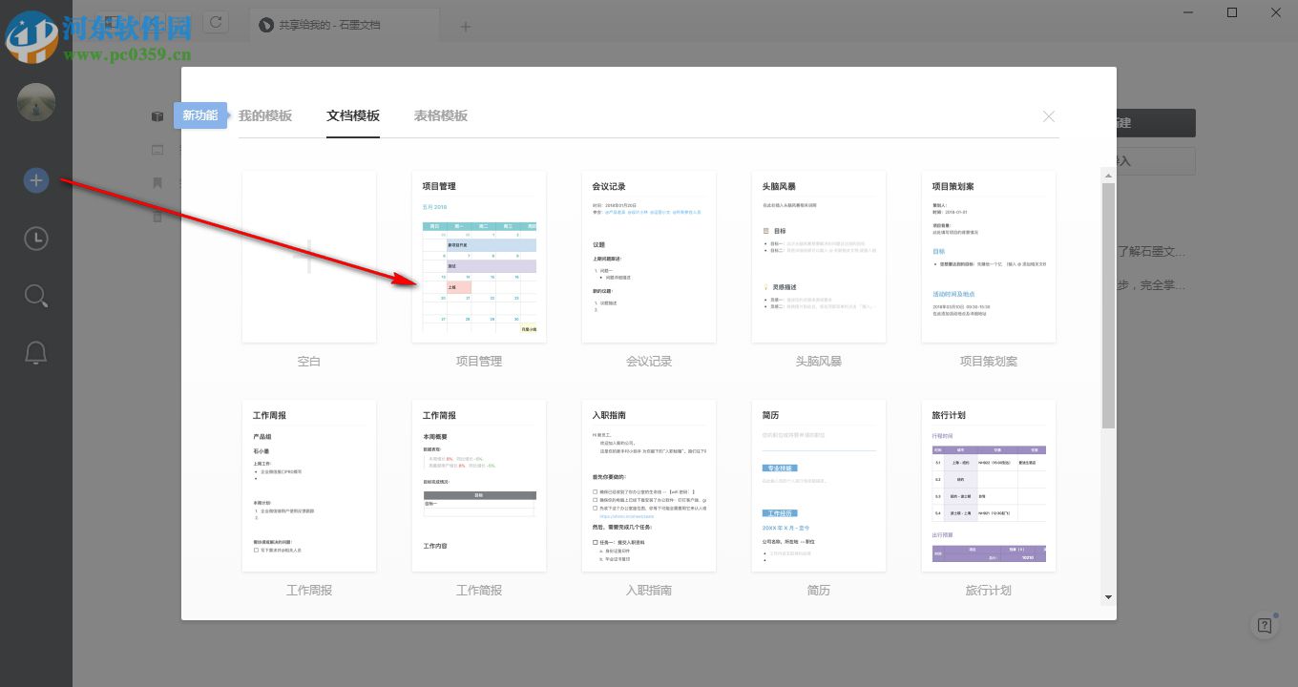
Task: Open the help question-mark icon
Action: tap(1265, 625)
